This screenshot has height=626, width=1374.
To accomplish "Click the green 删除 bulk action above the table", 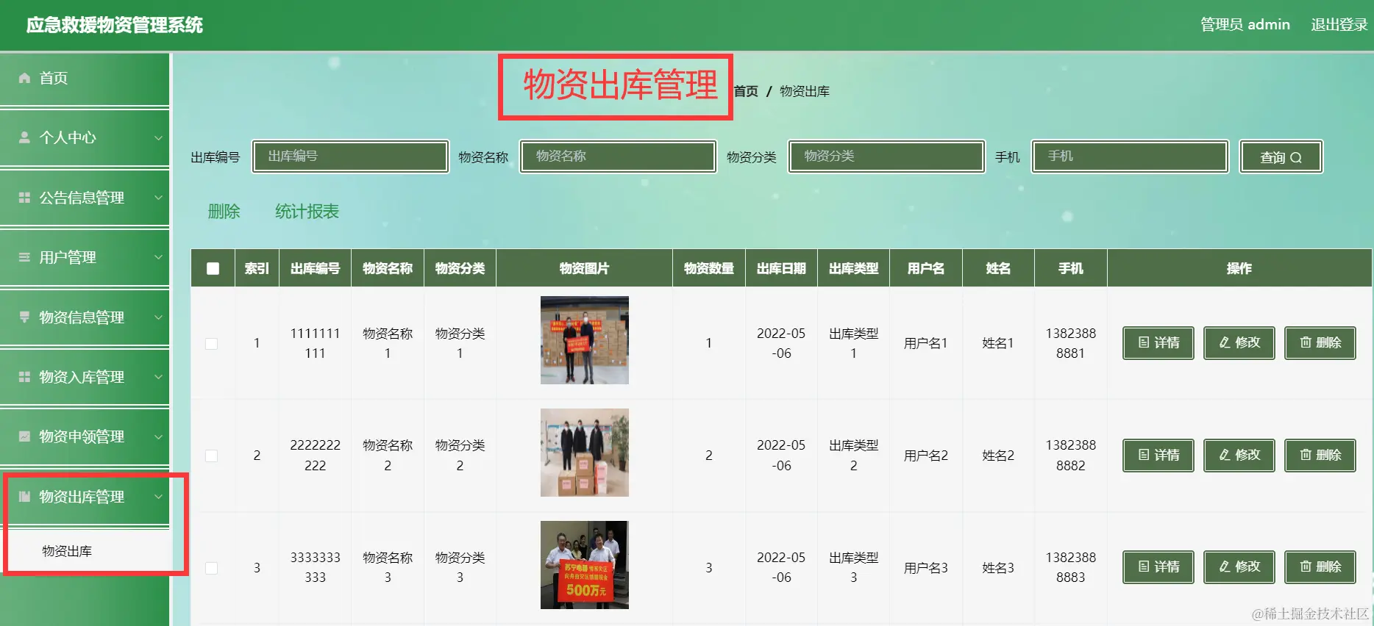I will click(224, 212).
